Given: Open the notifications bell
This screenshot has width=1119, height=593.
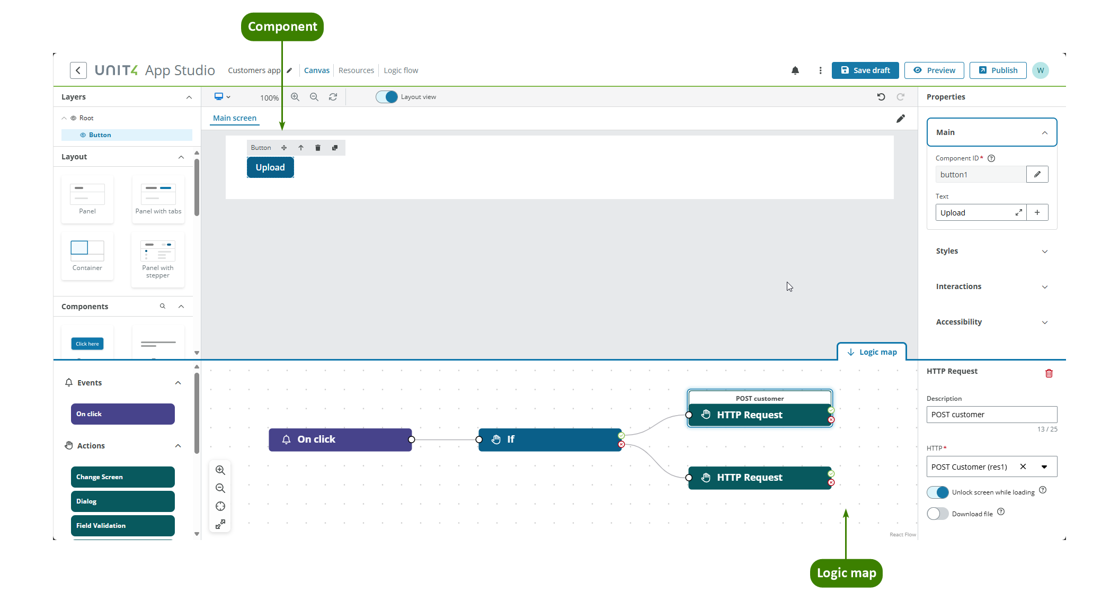Looking at the screenshot, I should click(795, 70).
